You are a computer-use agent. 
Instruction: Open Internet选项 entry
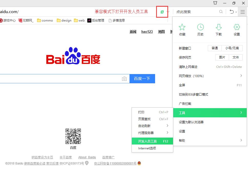[153, 148]
